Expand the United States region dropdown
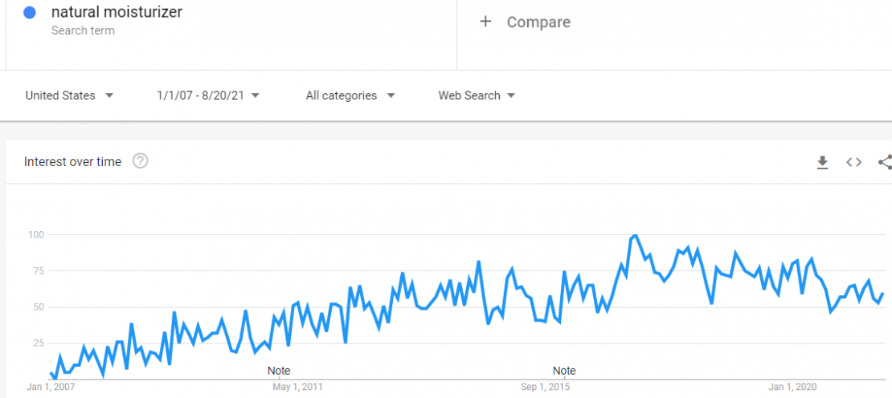Viewport: 892px width, 398px height. 70,95
